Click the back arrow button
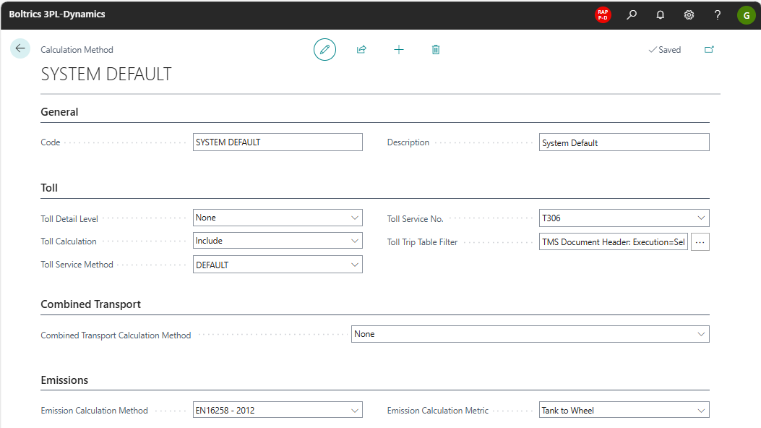Screen dimensions: 761x428 click(20, 48)
